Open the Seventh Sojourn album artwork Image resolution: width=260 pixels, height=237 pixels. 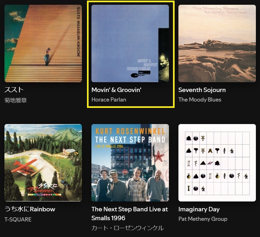pyautogui.click(x=217, y=43)
